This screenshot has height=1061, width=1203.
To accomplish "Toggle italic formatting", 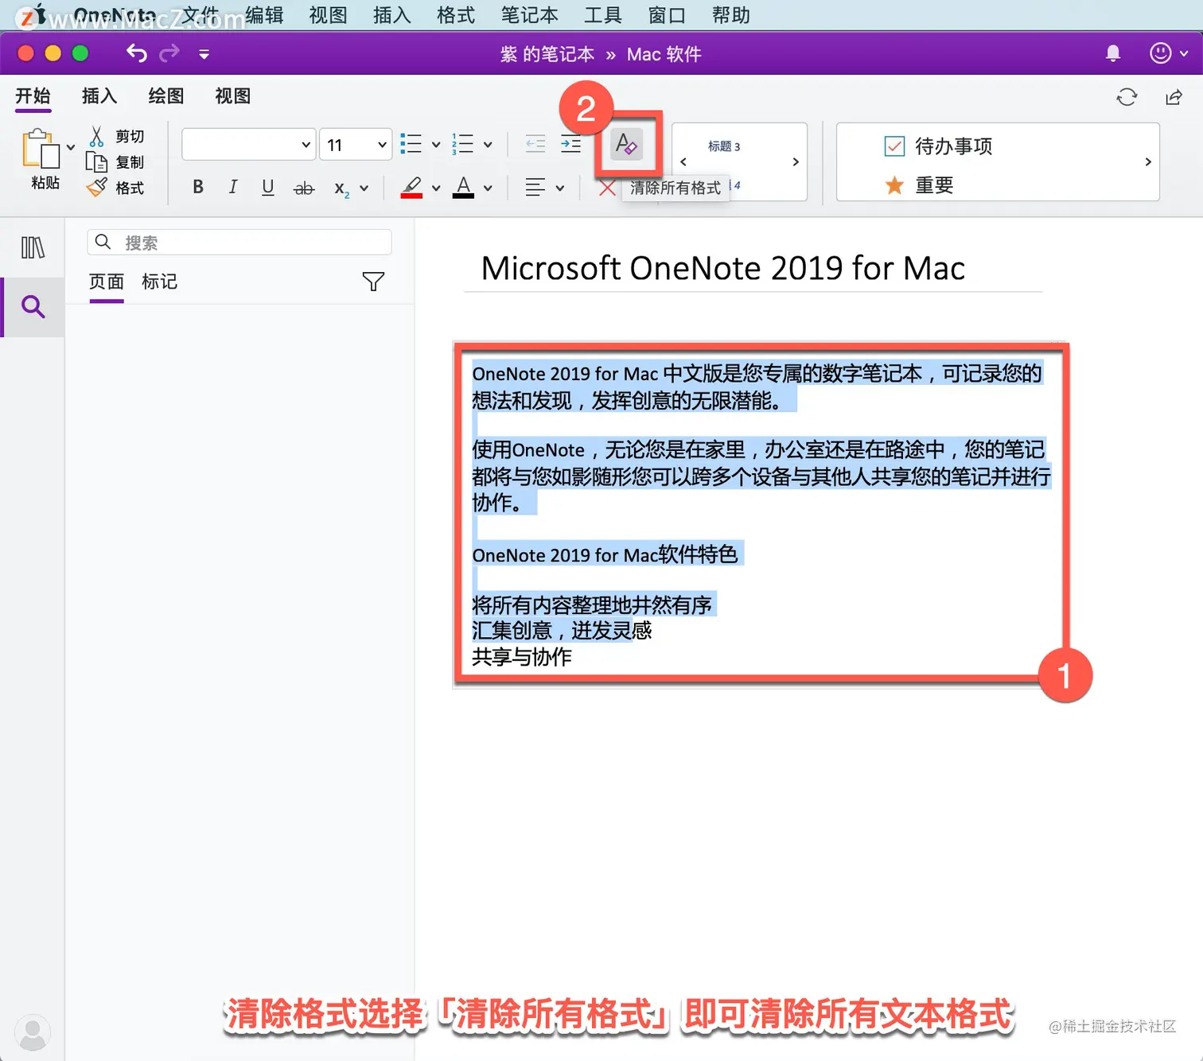I will (x=233, y=187).
